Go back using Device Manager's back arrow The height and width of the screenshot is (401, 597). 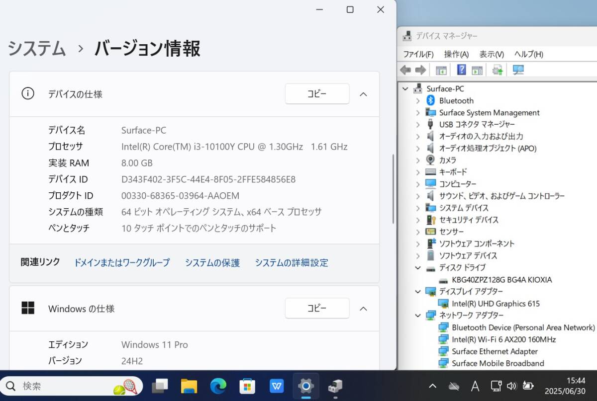pyautogui.click(x=405, y=70)
